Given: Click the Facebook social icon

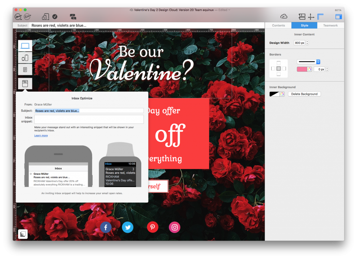Looking at the screenshot, I should [x=106, y=227].
